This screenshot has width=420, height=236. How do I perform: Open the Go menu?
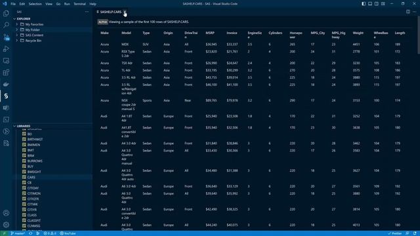[58, 4]
